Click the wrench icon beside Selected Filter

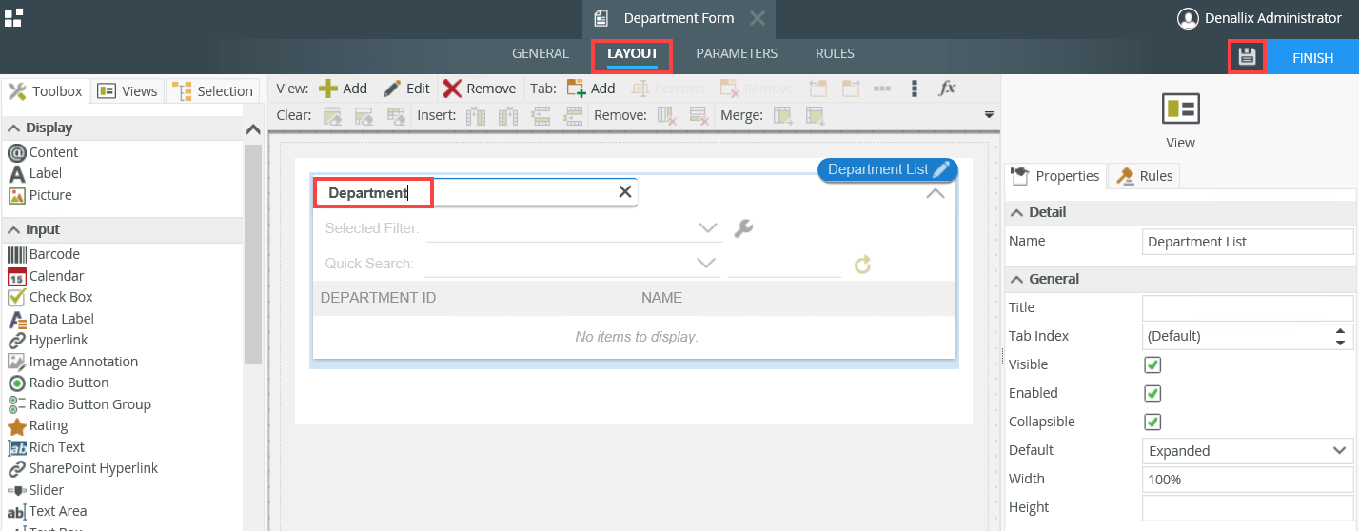[x=744, y=228]
